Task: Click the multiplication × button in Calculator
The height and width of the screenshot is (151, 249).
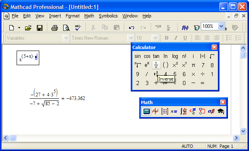Action: (x=193, y=74)
